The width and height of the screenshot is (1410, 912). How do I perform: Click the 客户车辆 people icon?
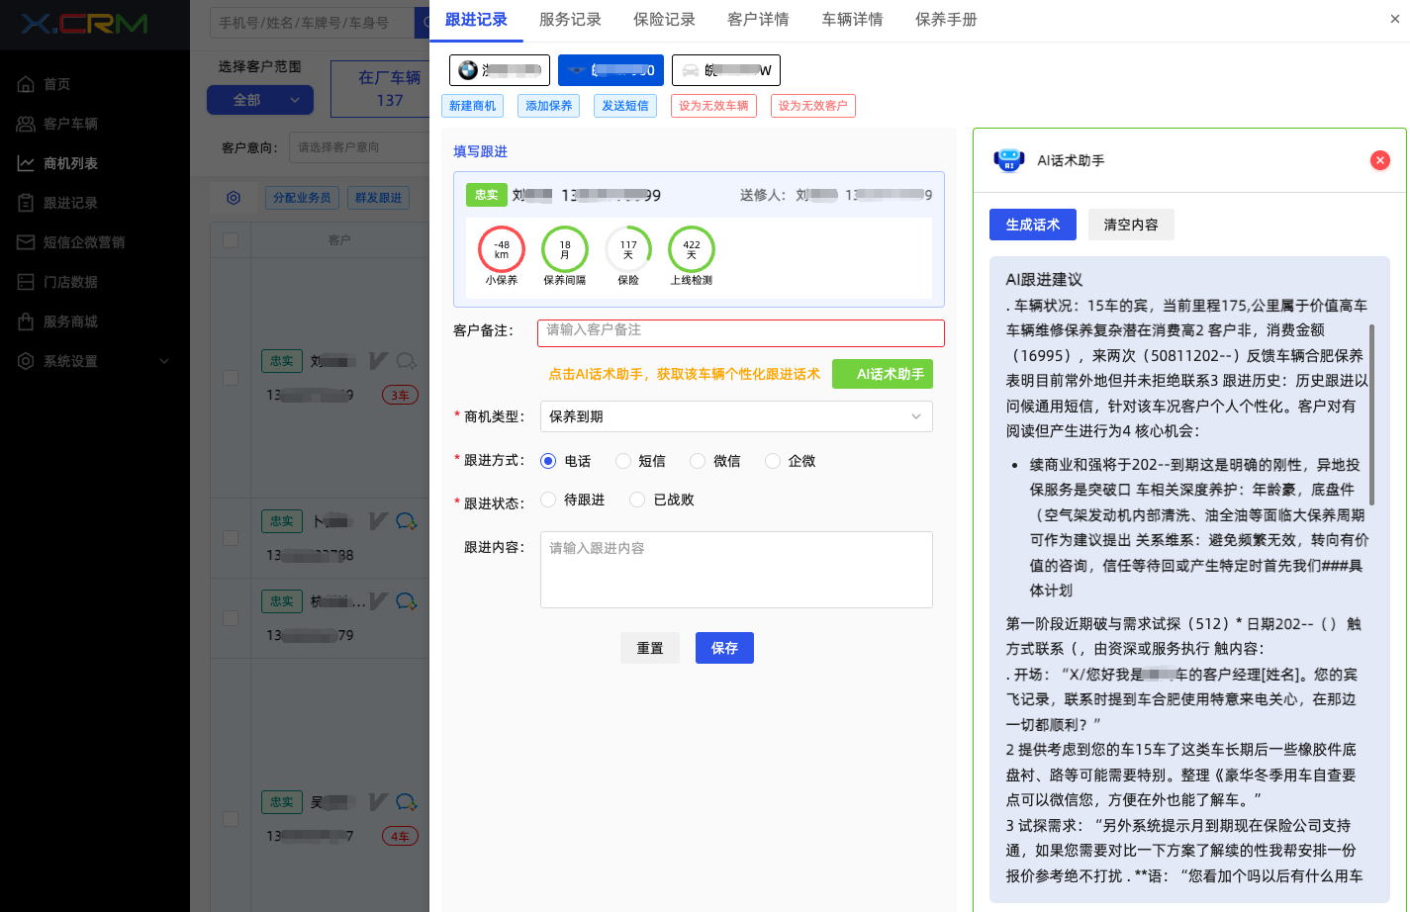click(26, 124)
